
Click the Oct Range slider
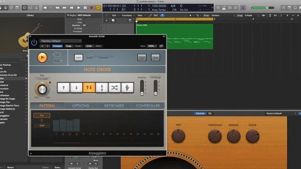pyautogui.click(x=156, y=88)
